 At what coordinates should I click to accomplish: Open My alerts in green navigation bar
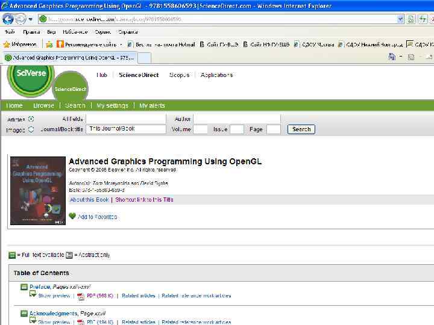pos(152,105)
